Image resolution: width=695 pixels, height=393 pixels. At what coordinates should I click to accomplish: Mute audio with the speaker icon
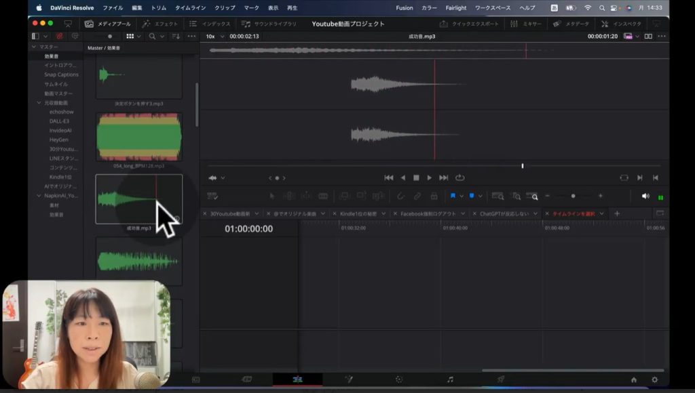click(645, 196)
